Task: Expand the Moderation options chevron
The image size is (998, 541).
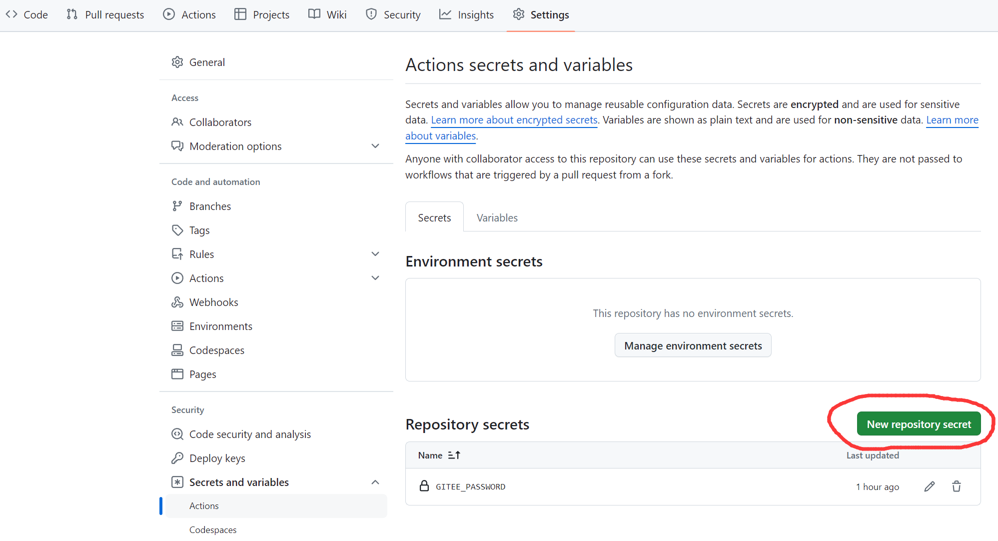Action: click(375, 146)
